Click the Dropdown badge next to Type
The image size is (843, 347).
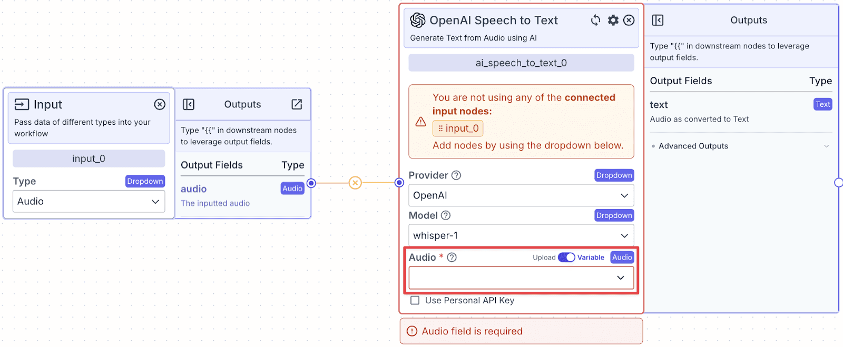coord(145,181)
